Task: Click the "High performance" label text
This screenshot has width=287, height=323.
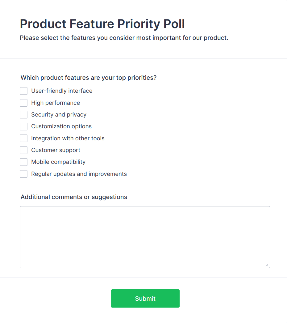Action: tap(56, 103)
